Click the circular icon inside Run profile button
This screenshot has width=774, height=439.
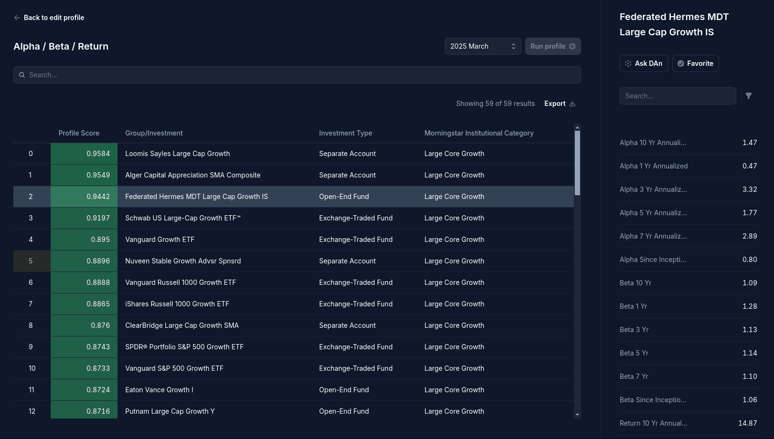click(x=572, y=46)
